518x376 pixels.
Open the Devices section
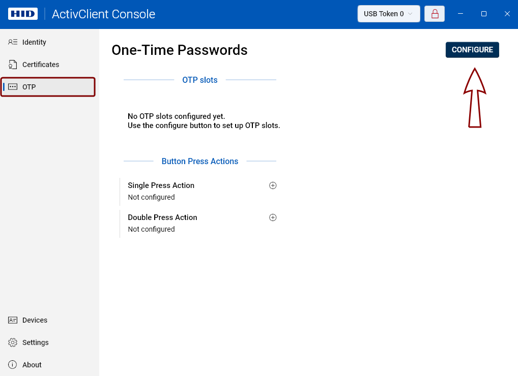point(34,320)
